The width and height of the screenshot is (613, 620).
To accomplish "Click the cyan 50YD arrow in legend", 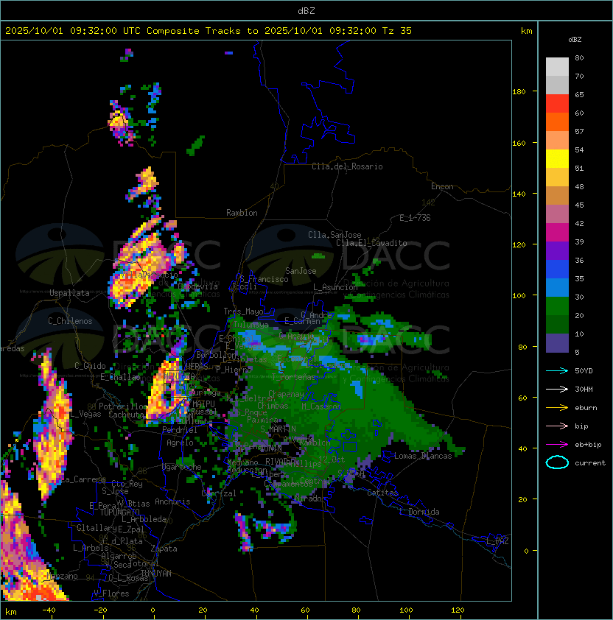I will (557, 370).
